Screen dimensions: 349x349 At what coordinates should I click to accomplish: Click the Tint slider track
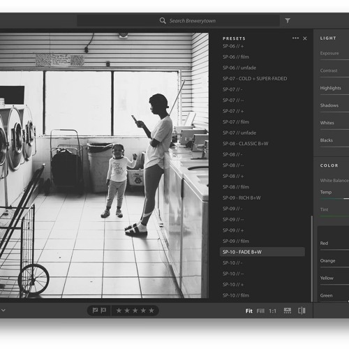334,216
